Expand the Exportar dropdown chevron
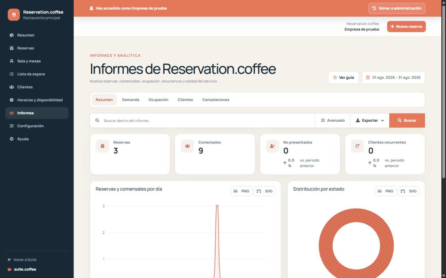 (x=382, y=120)
